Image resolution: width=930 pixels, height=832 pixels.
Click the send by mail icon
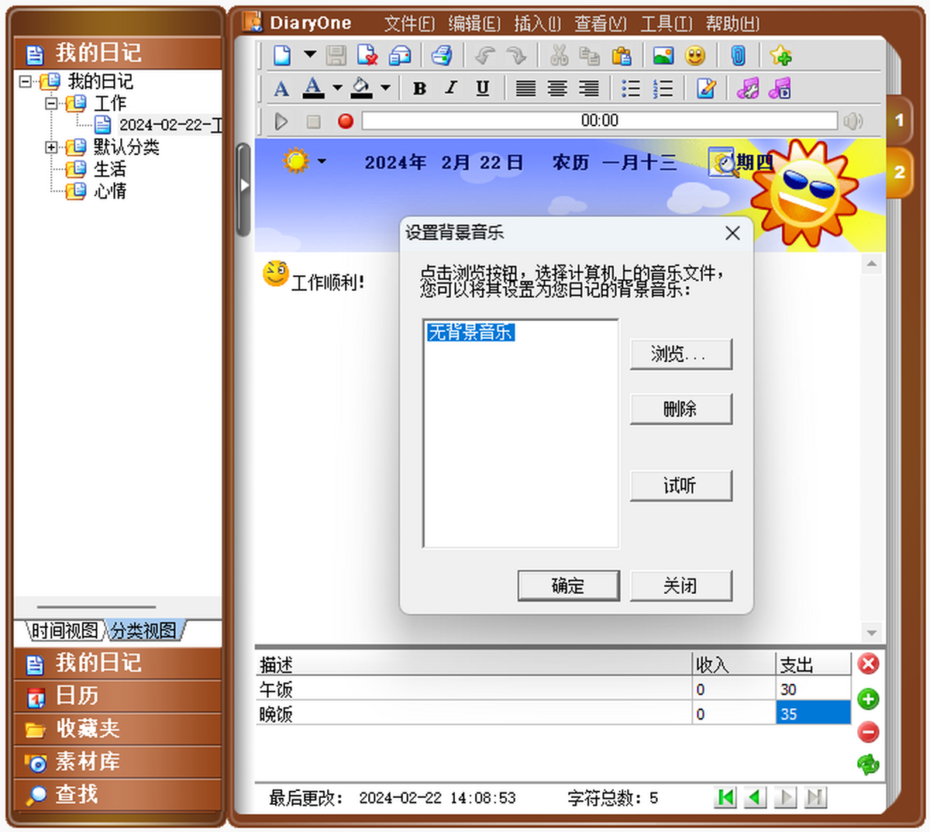coord(400,56)
